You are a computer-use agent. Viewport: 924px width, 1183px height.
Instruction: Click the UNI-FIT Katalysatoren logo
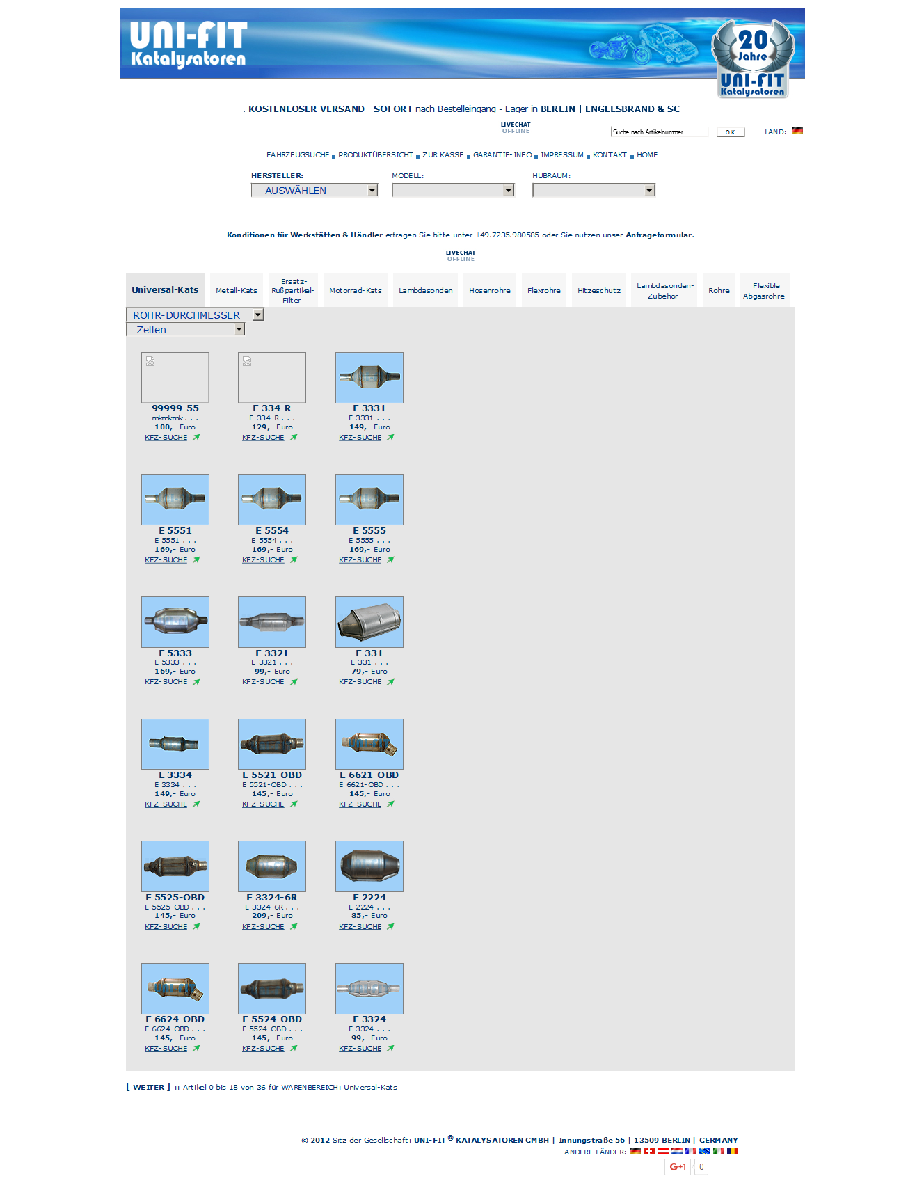[x=188, y=44]
